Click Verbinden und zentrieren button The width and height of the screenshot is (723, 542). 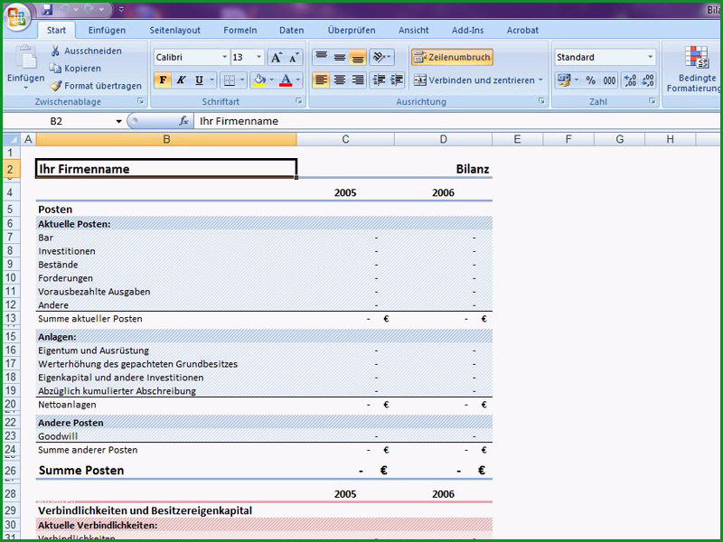pyautogui.click(x=474, y=80)
